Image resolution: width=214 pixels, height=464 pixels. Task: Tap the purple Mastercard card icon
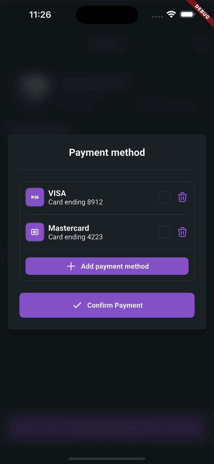[x=35, y=232]
